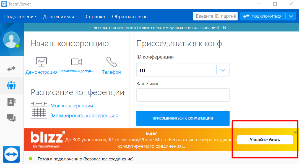The height and width of the screenshot is (164, 299).
Task: Click the TeamViewer logo at bottom left
Action: point(11,154)
